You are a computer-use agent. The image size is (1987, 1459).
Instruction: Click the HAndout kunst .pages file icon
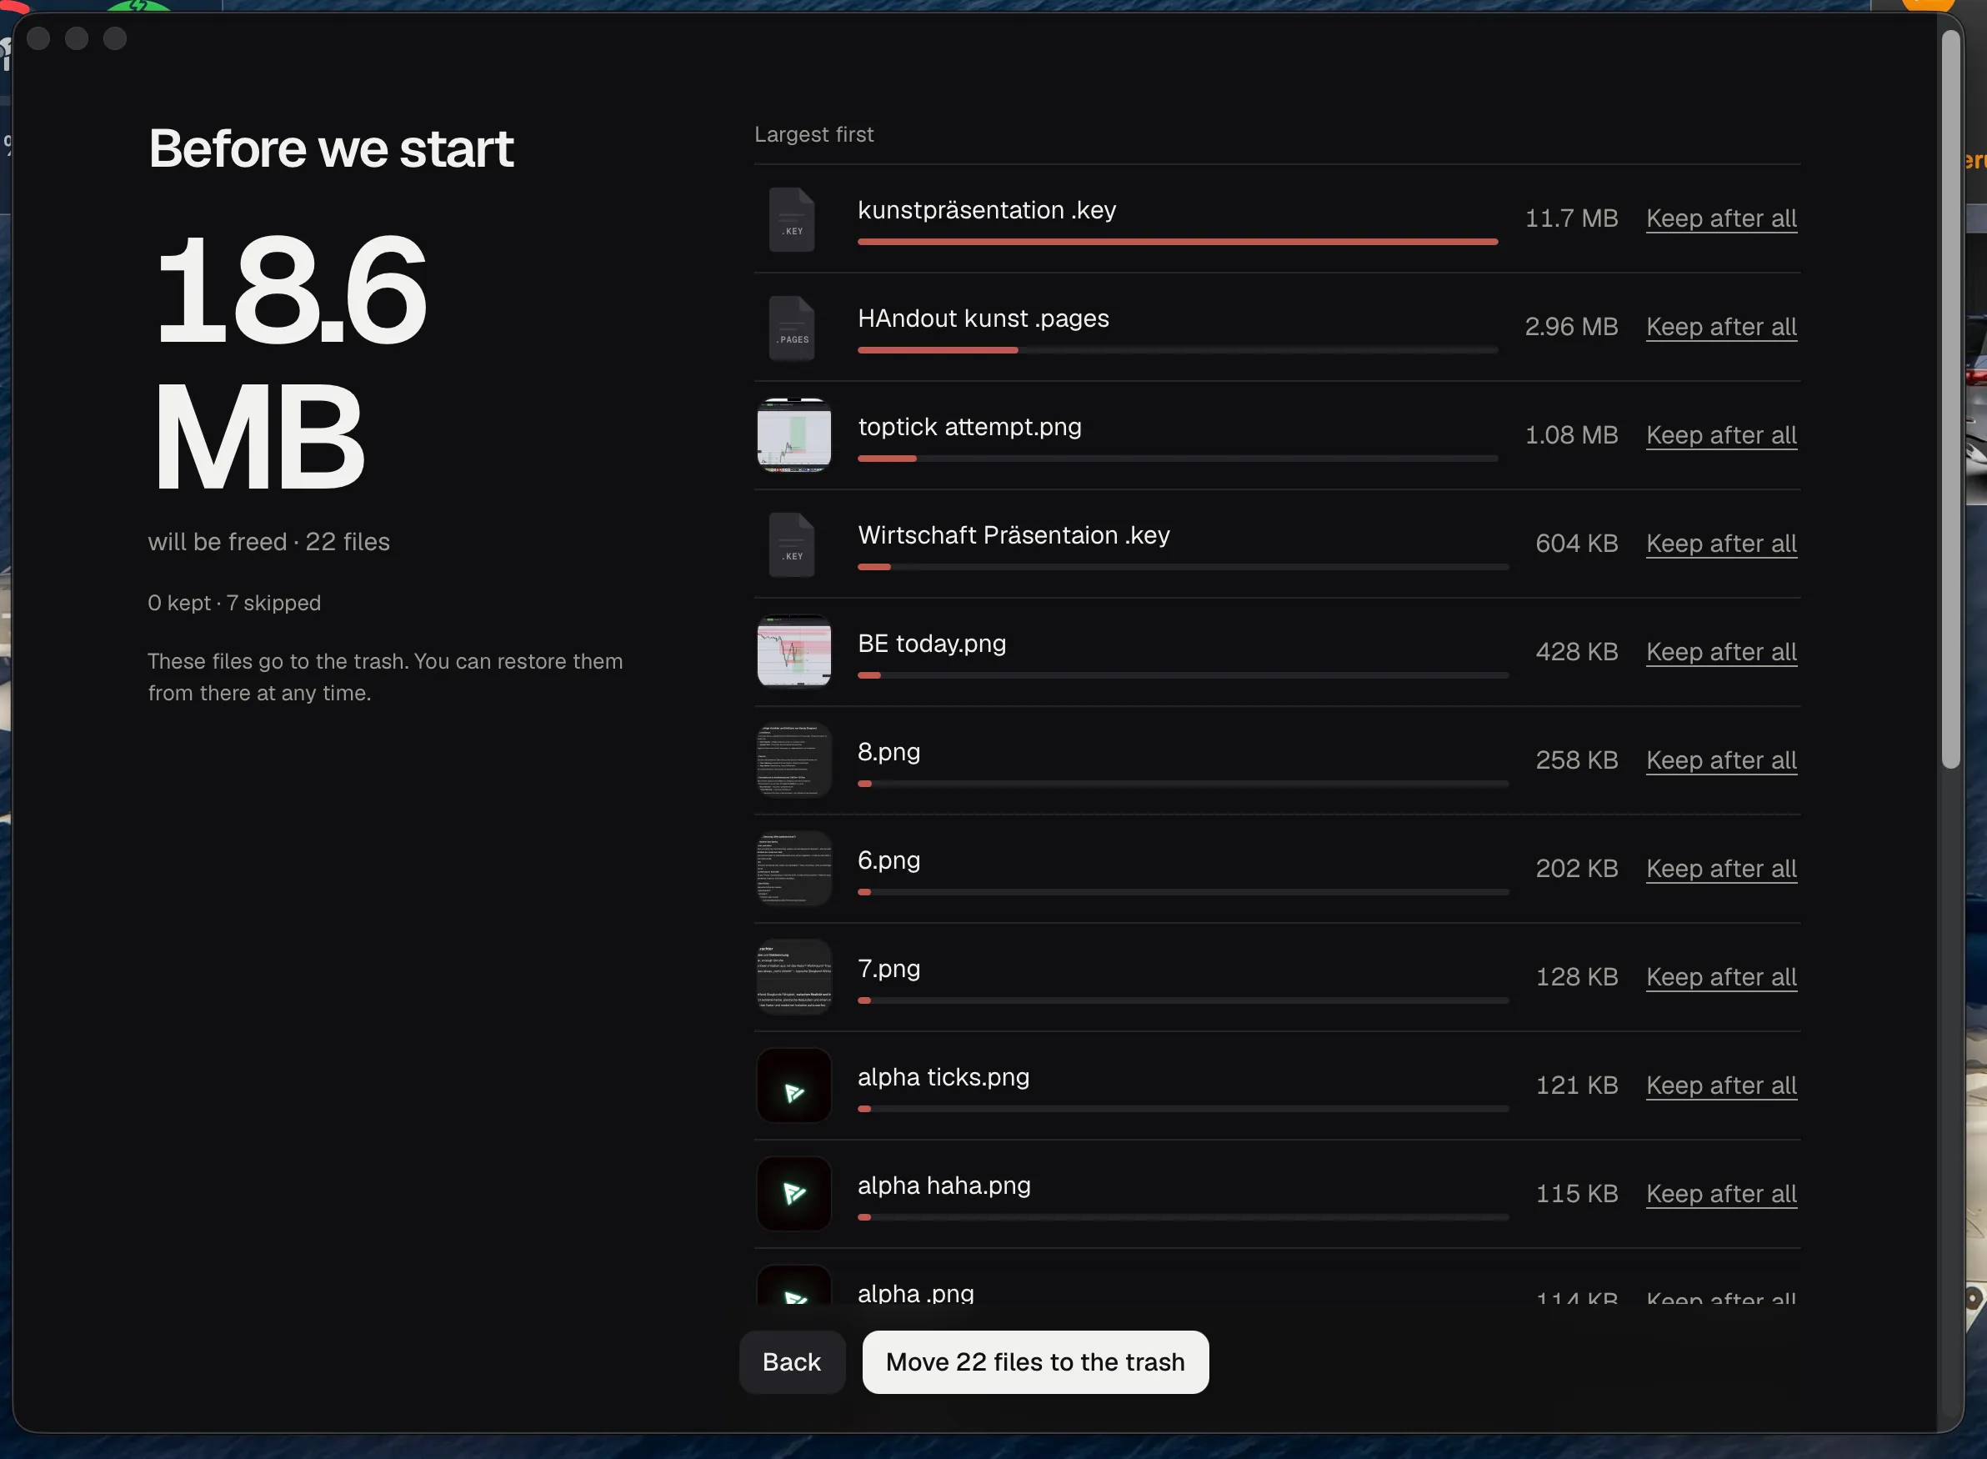tap(792, 328)
